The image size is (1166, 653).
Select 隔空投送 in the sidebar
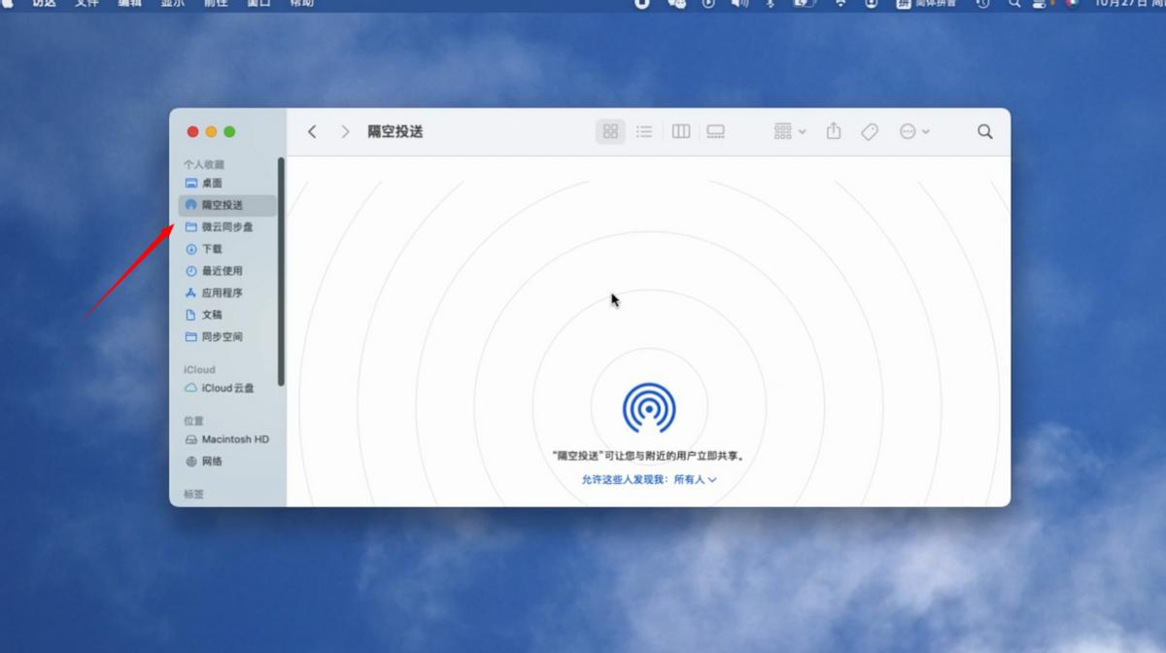click(x=225, y=205)
